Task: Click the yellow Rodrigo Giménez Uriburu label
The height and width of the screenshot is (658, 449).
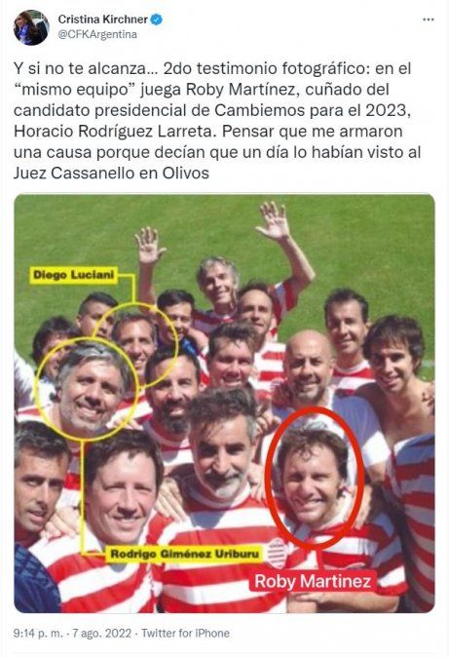Action: (184, 554)
